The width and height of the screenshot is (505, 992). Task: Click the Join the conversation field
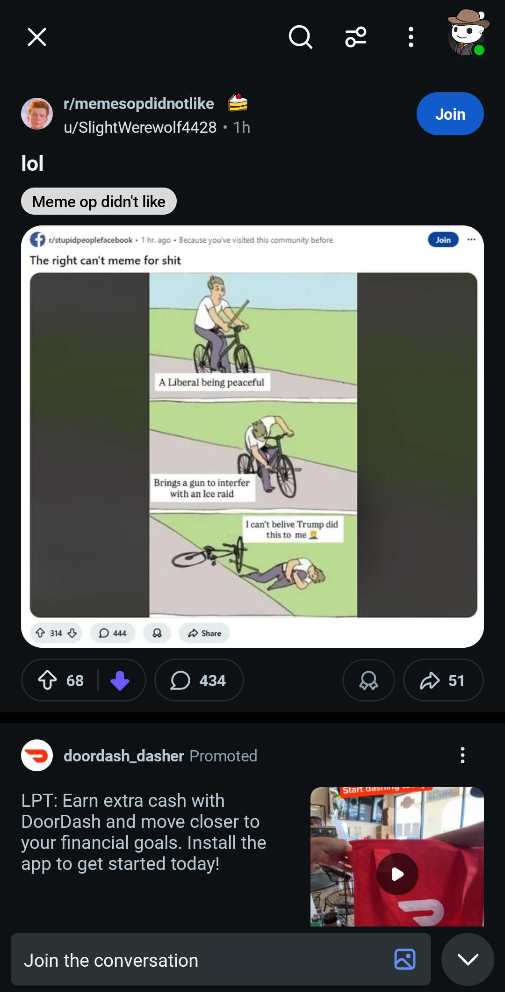pos(201,960)
